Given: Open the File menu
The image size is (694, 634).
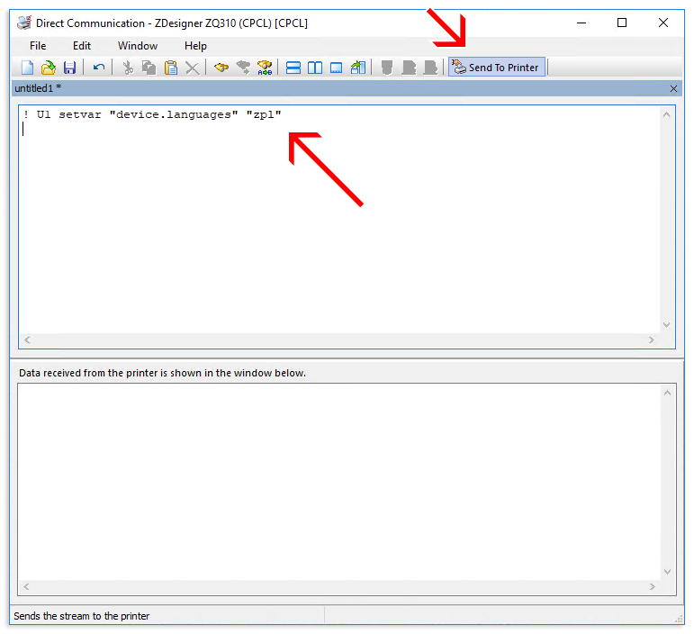Looking at the screenshot, I should 38,46.
